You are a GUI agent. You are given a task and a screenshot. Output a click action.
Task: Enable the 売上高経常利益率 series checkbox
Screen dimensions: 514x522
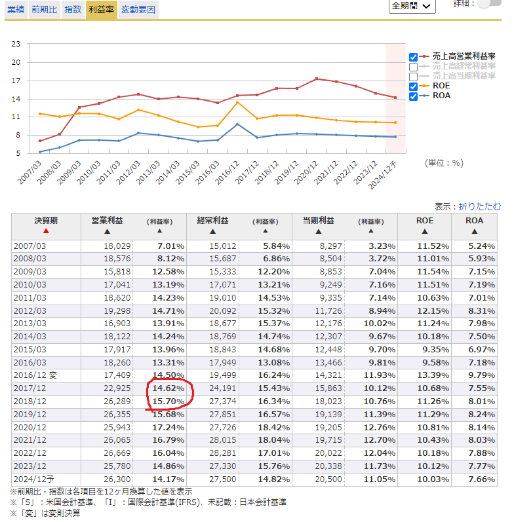click(414, 67)
